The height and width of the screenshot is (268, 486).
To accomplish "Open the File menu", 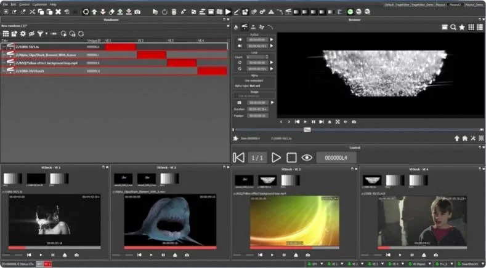I will pyautogui.click(x=5, y=5).
